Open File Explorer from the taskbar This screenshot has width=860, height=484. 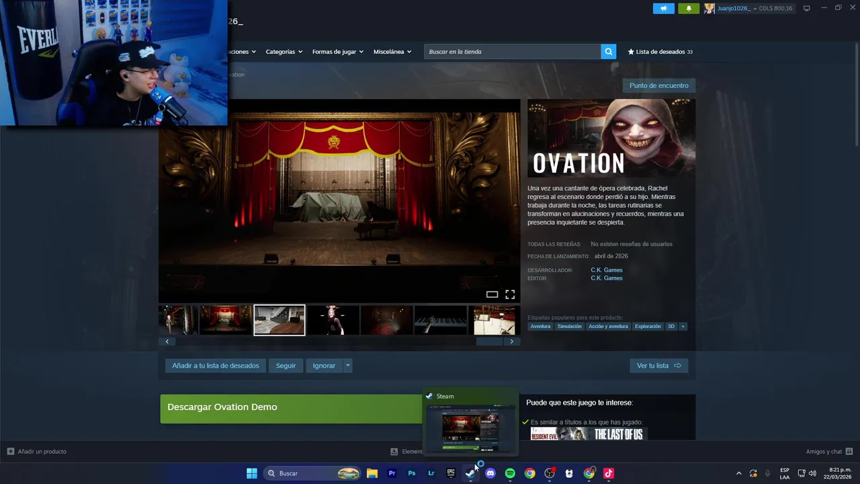click(372, 473)
